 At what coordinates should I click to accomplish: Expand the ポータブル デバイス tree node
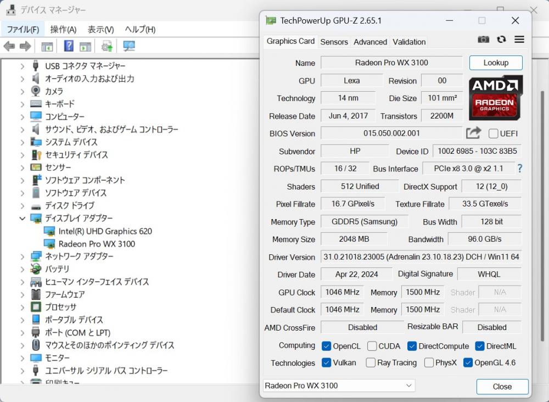tap(23, 320)
